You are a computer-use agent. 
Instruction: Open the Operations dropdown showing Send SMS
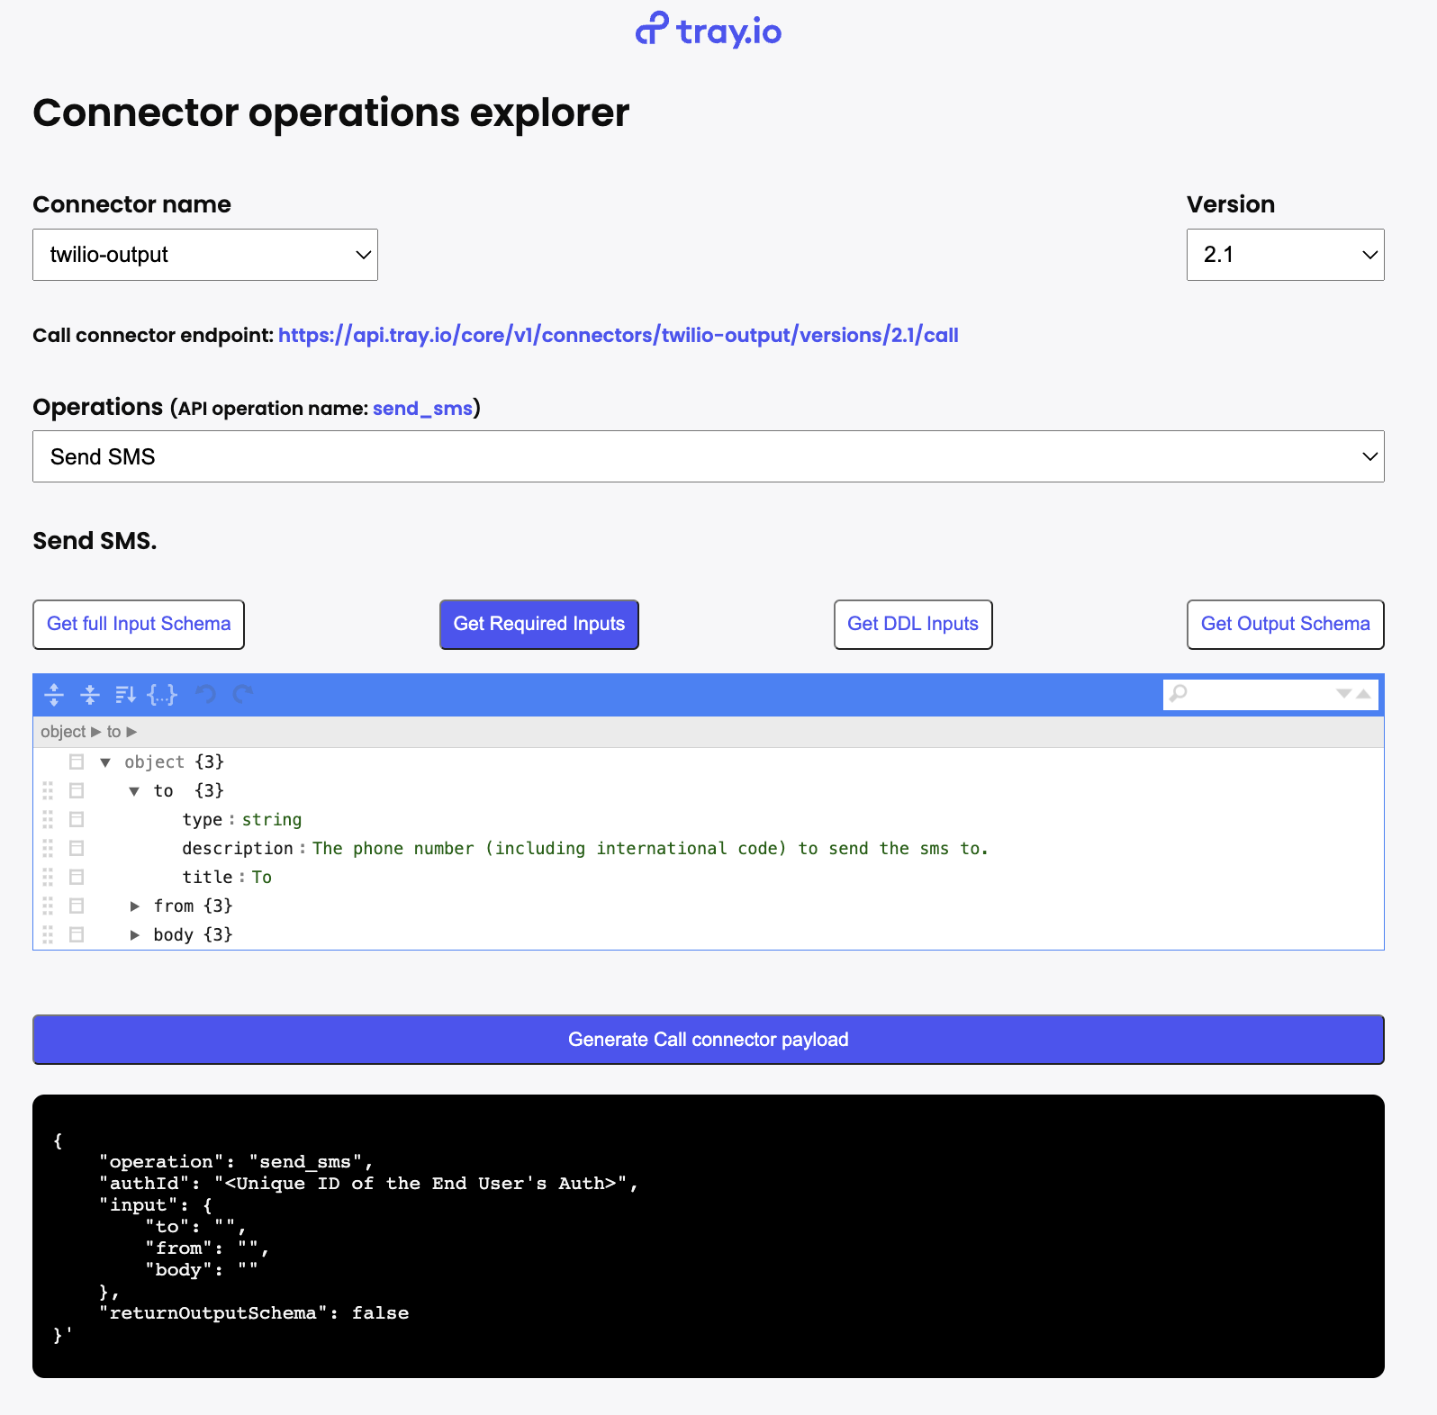pos(709,456)
